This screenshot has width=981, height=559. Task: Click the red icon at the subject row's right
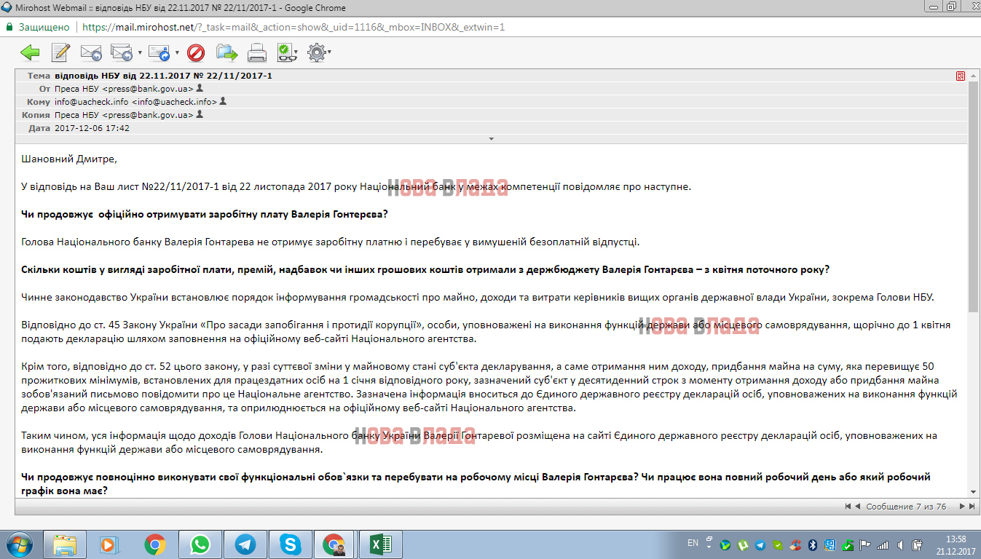click(961, 76)
